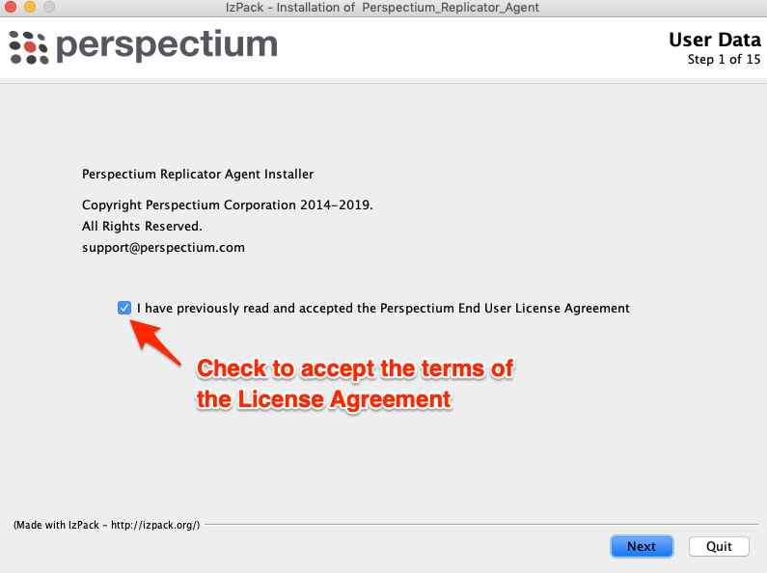Click the Copyright Perspectium Corporation 2014-2019 line
767x573 pixels.
pos(228,205)
